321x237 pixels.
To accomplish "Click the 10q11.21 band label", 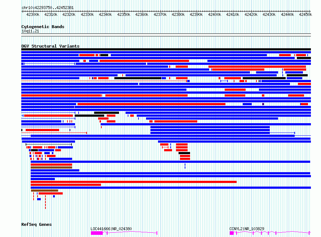I will tap(30, 31).
